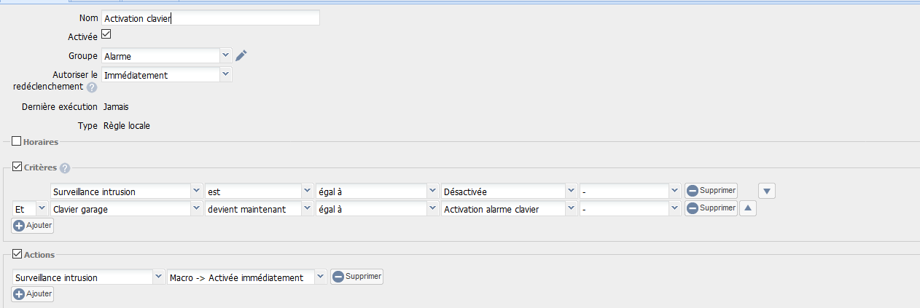
Task: Toggle the Critères section checkbox
Action: tap(17, 167)
